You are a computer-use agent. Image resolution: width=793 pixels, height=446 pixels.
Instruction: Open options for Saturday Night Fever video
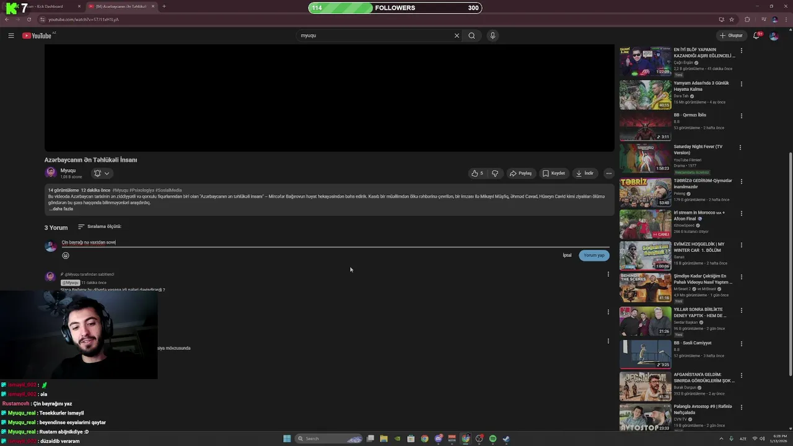coord(741,147)
